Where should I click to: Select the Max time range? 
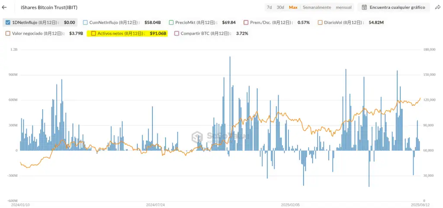pos(293,7)
